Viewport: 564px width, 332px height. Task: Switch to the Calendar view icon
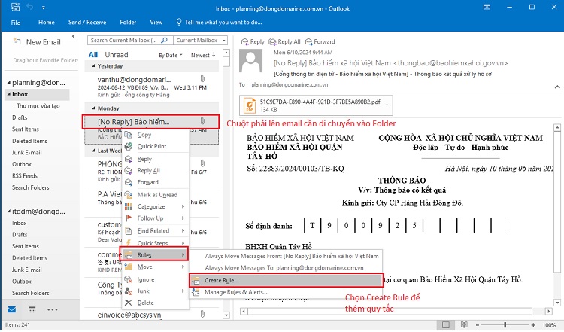pyautogui.click(x=32, y=309)
